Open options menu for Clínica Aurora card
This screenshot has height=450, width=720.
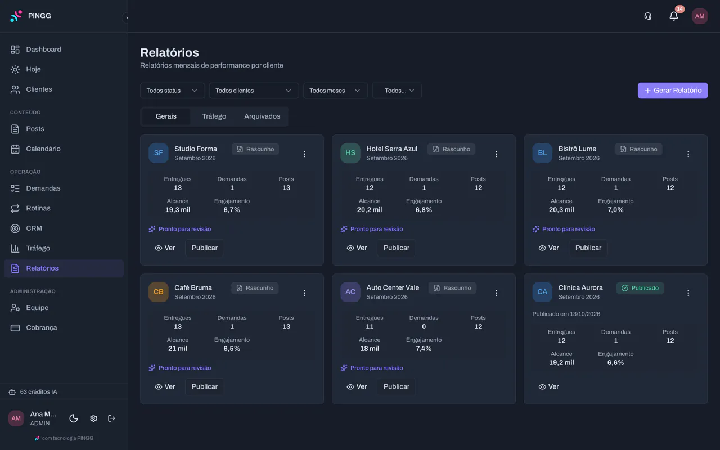click(x=688, y=292)
